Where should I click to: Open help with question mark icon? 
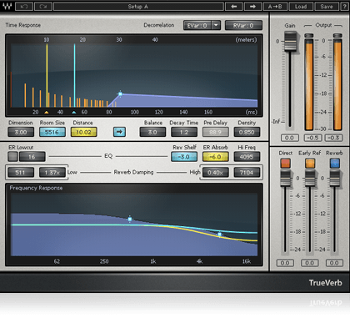[344, 6]
